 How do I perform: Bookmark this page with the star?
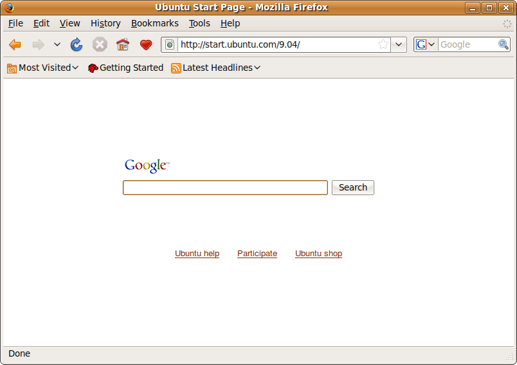tap(383, 44)
